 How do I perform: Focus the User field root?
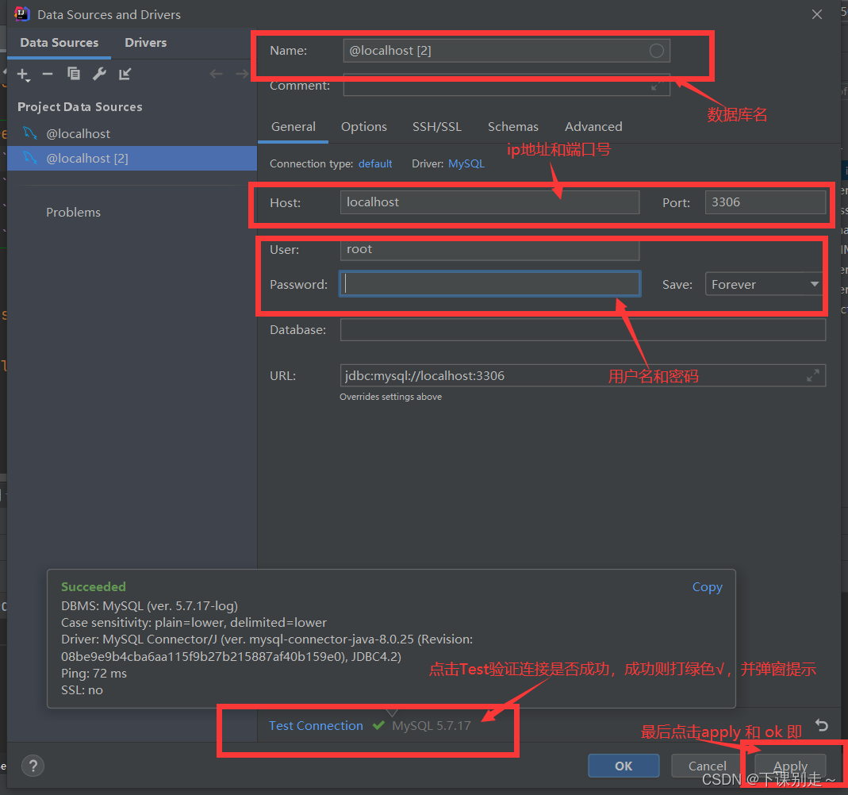[489, 249]
